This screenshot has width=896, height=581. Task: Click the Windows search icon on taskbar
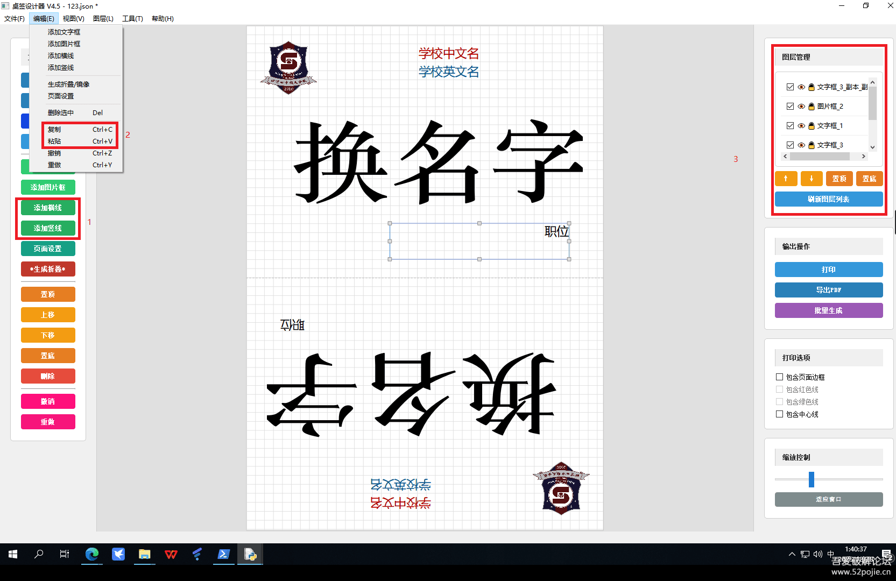pyautogui.click(x=38, y=554)
